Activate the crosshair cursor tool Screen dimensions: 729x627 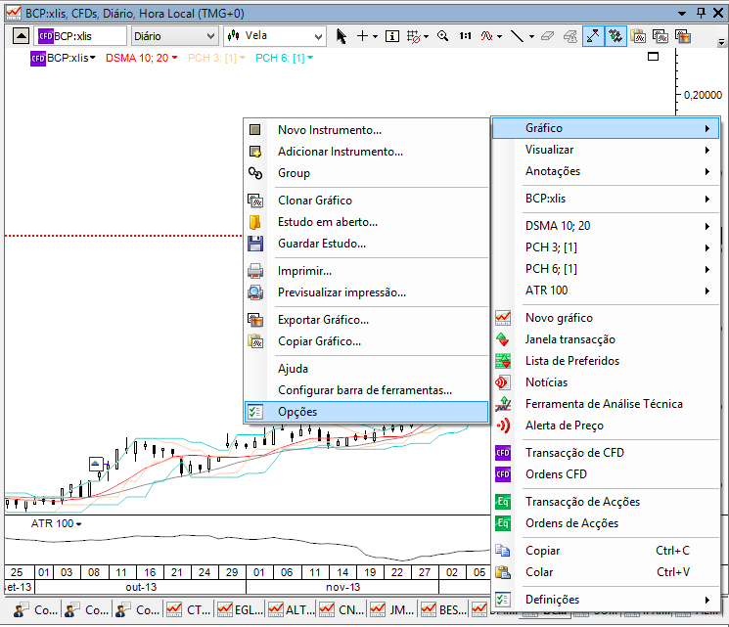coord(363,36)
